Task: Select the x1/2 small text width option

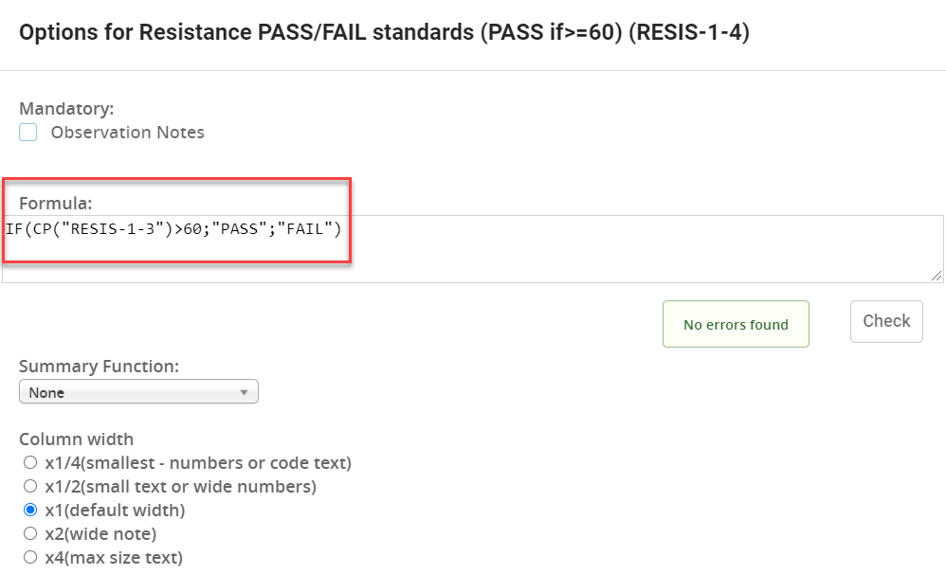Action: 30,486
